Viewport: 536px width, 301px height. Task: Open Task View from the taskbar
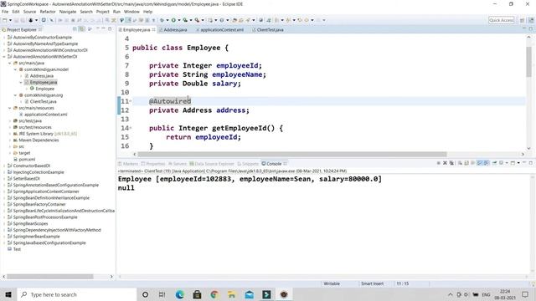coord(162,294)
